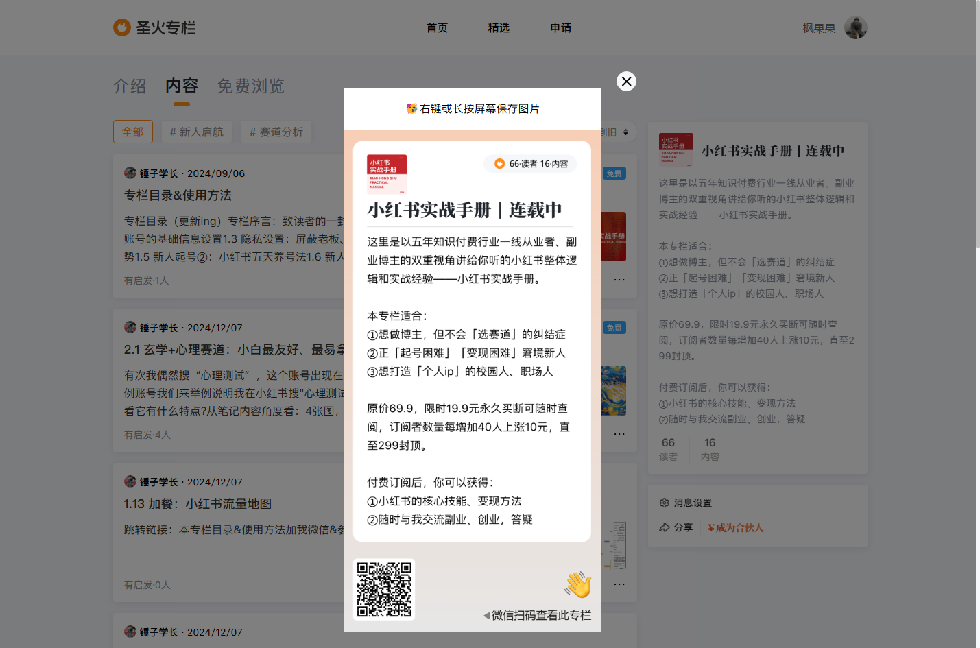Switch to the 介绍 tab
The width and height of the screenshot is (980, 648).
point(130,86)
